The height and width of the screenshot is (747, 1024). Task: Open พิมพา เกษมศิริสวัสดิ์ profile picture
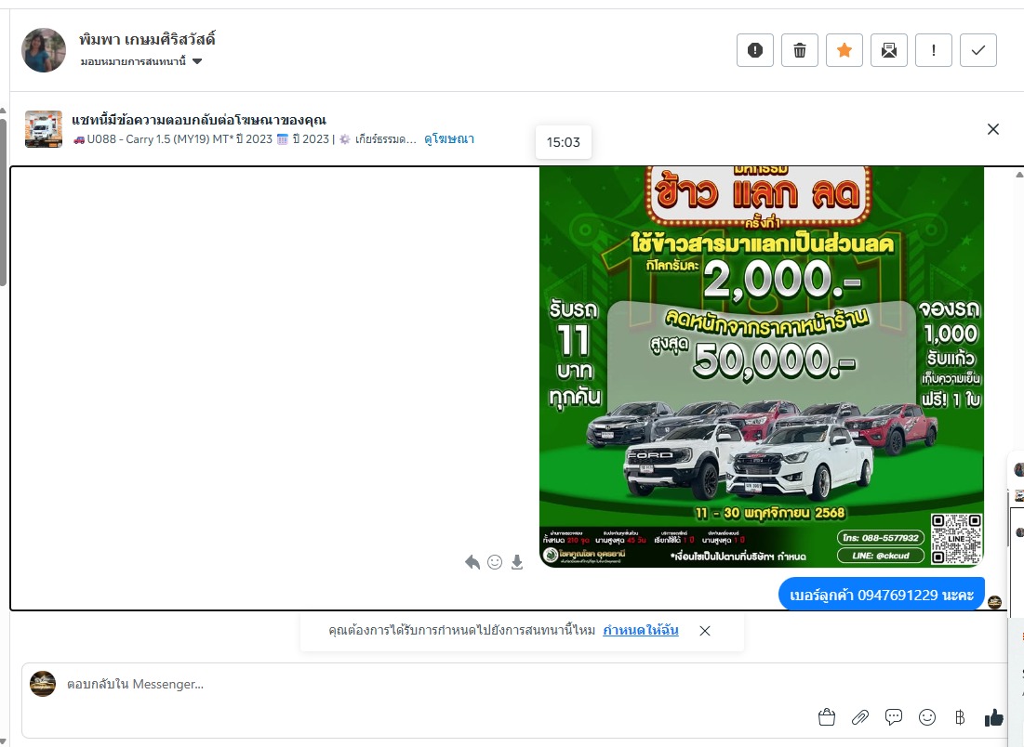[44, 49]
